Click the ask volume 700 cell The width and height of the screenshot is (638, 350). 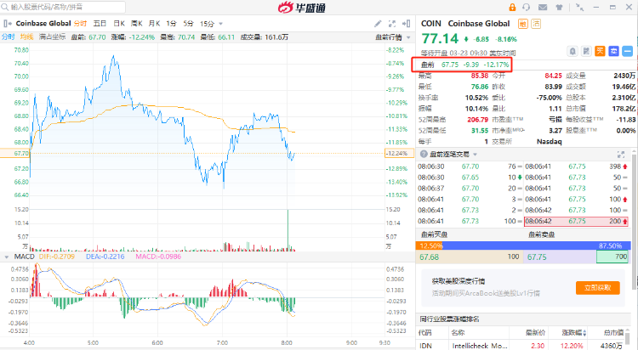coord(612,257)
